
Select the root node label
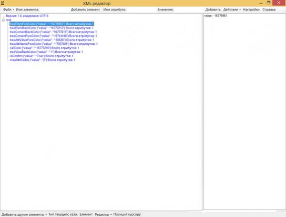click(9, 20)
